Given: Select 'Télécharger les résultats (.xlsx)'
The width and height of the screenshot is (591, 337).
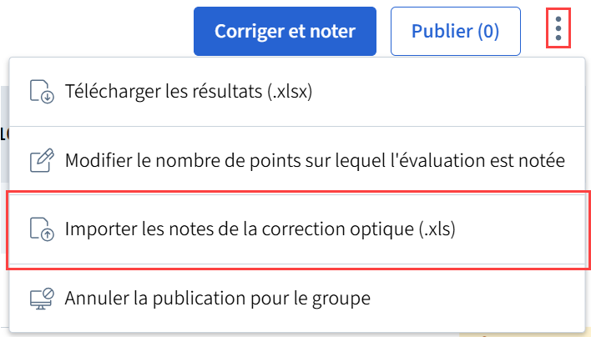Looking at the screenshot, I should 188,92.
